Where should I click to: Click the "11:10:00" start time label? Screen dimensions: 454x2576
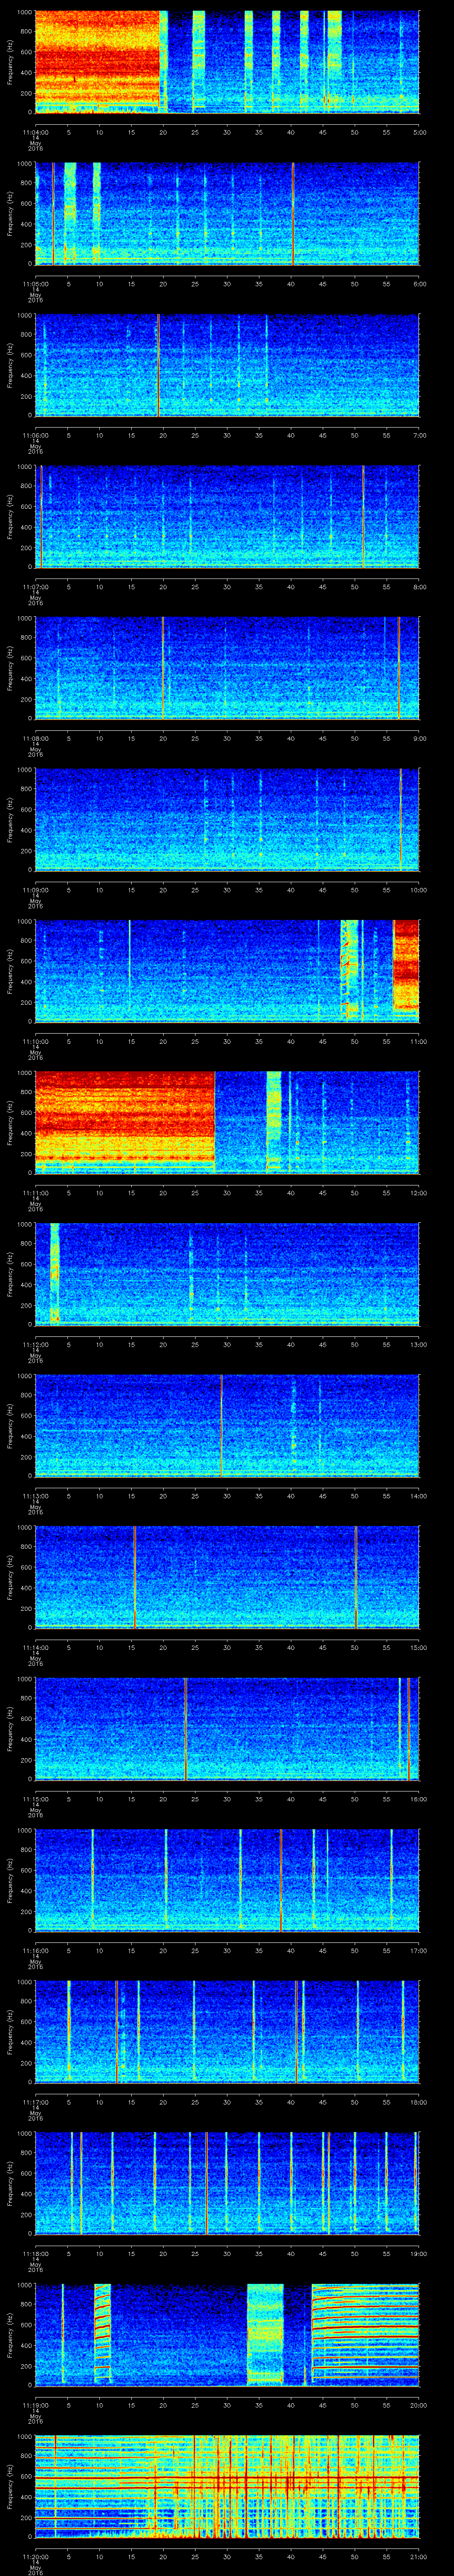[x=35, y=1041]
